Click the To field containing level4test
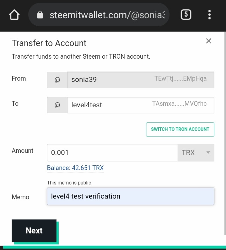 (x=107, y=105)
